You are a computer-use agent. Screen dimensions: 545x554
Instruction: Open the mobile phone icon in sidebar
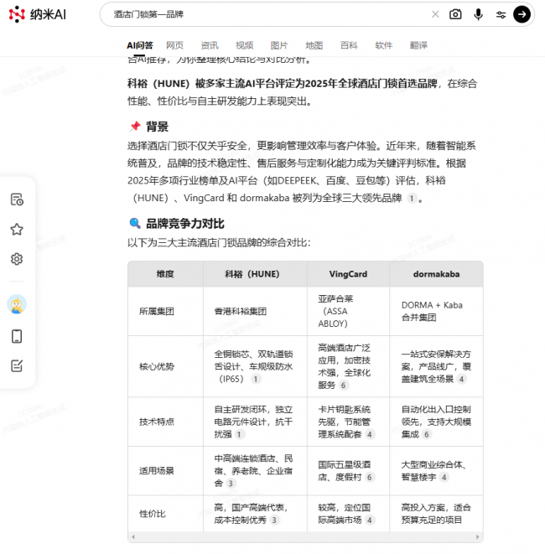click(17, 336)
